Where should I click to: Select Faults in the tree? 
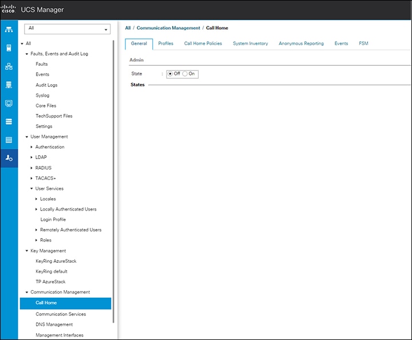[42, 64]
